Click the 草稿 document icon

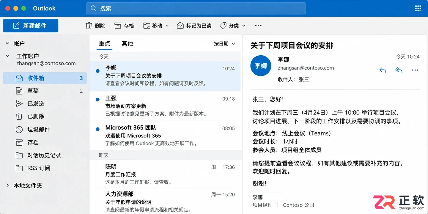(x=19, y=91)
